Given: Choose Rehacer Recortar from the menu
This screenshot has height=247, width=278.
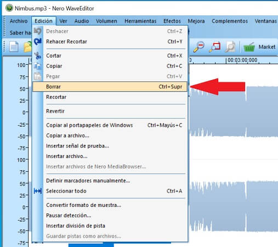Looking at the screenshot, I should pos(110,42).
